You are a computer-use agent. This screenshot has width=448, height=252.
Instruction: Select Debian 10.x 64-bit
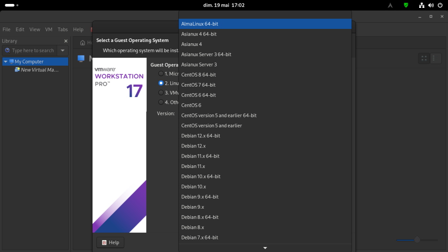tap(265, 176)
